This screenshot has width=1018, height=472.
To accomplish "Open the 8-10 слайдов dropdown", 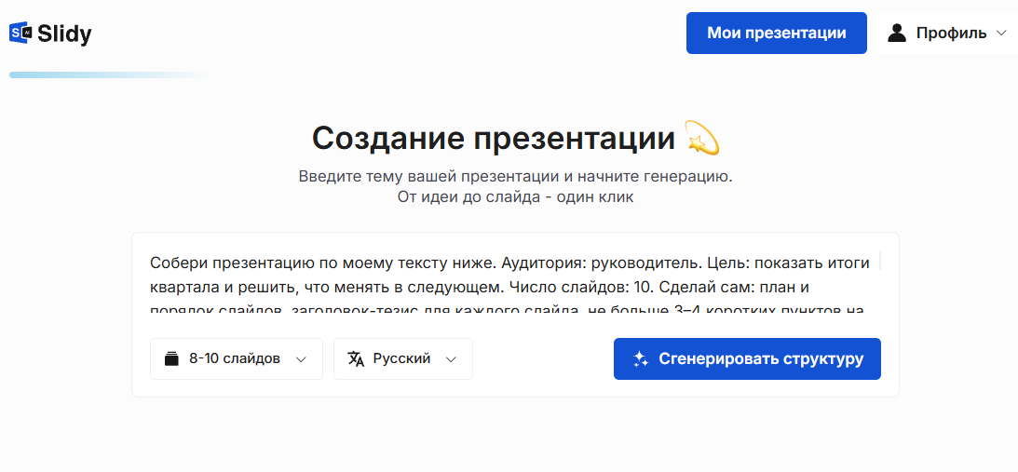I will (x=237, y=358).
